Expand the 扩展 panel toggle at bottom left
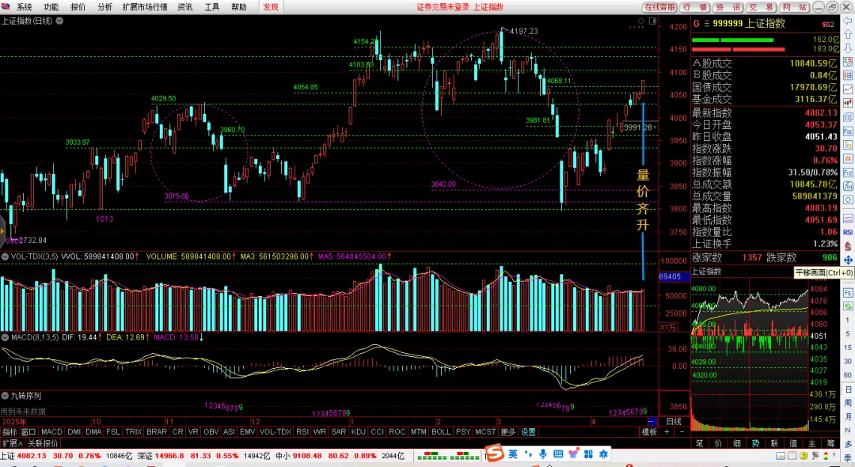The image size is (855, 467). tap(12, 443)
